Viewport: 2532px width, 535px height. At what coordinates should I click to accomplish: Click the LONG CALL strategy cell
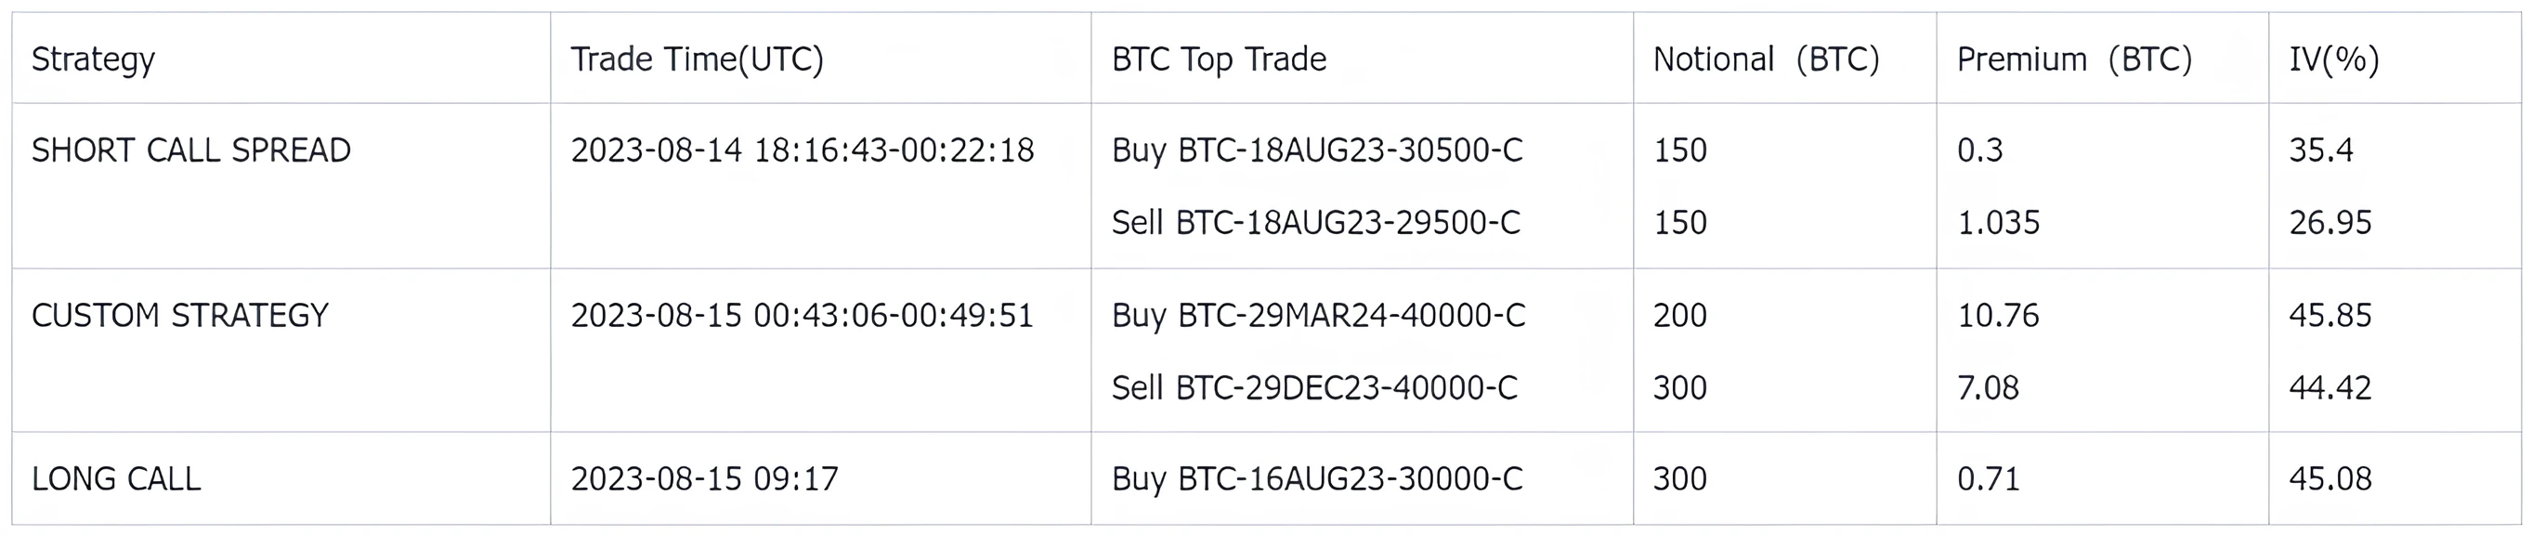click(116, 479)
